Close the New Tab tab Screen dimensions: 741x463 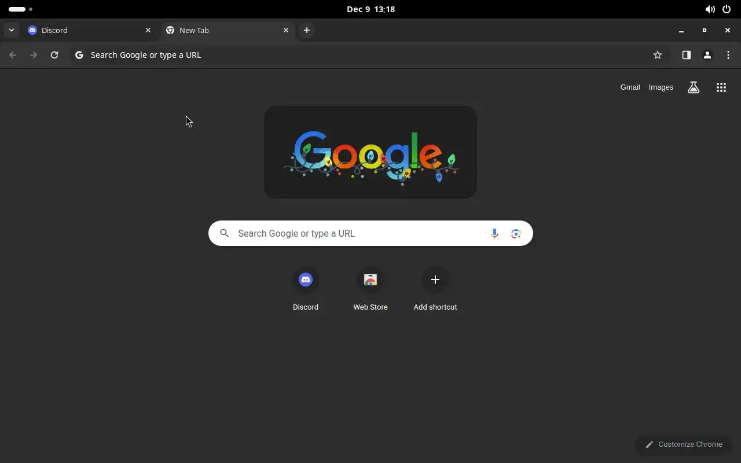(x=286, y=30)
